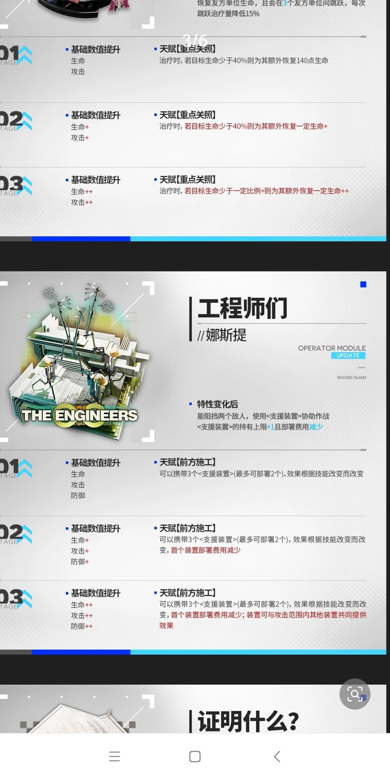Tap the plain stat 防御
The width and height of the screenshot is (390, 780).
pyautogui.click(x=78, y=495)
